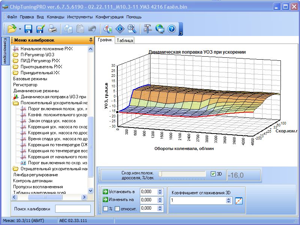The image size is (300, 225).
Task: Switch to the 'Таблица' tab
Action: (124, 40)
